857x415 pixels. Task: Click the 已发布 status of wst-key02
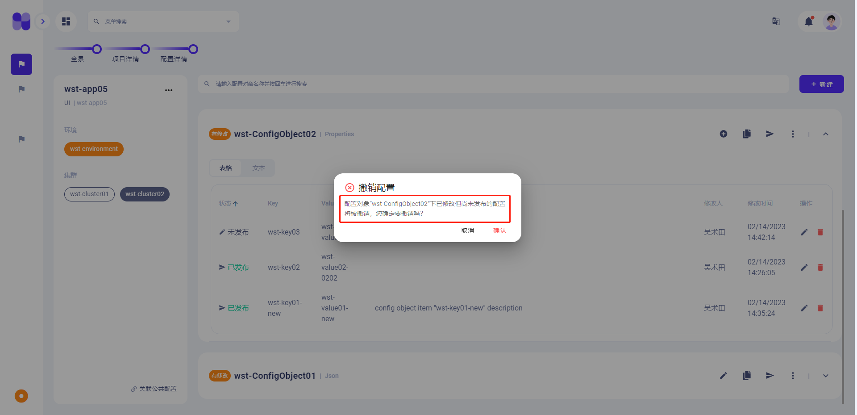pyautogui.click(x=234, y=268)
